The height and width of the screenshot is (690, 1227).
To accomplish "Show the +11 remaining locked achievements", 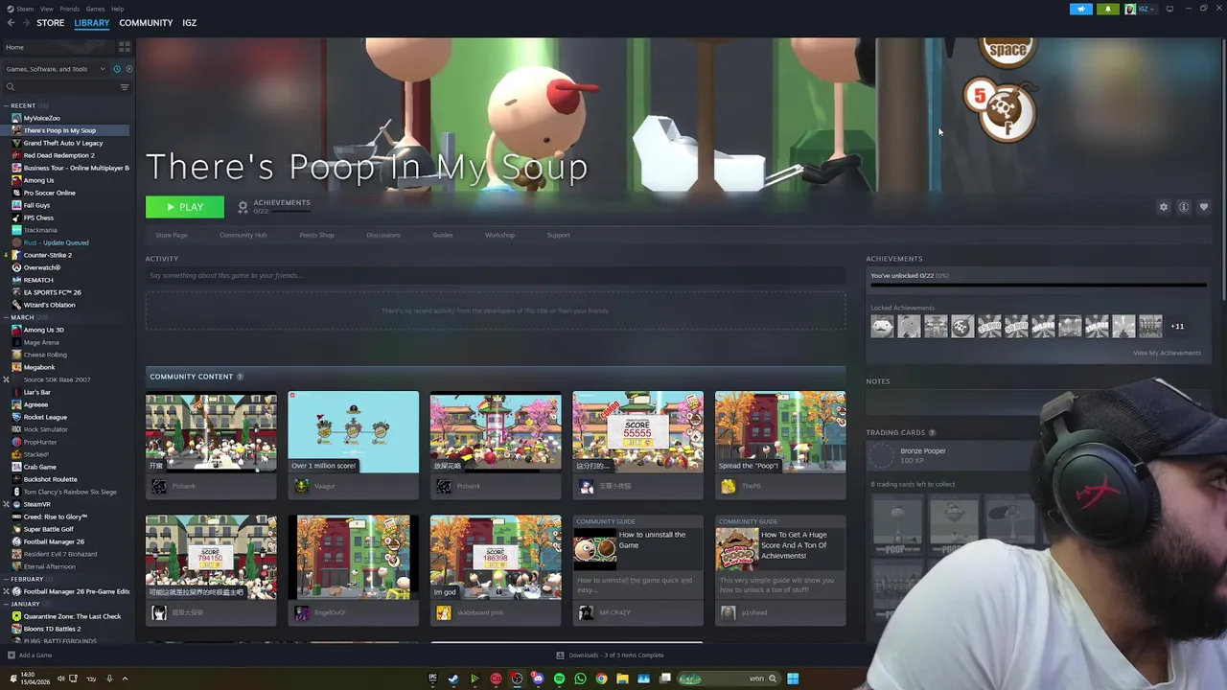I will (1177, 327).
